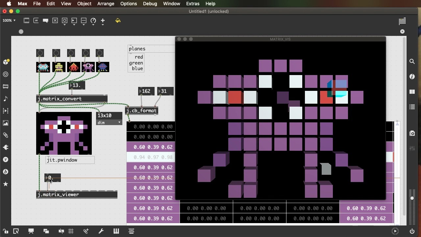Open the images browser in left sidebar
This screenshot has height=237, width=421.
(6, 123)
